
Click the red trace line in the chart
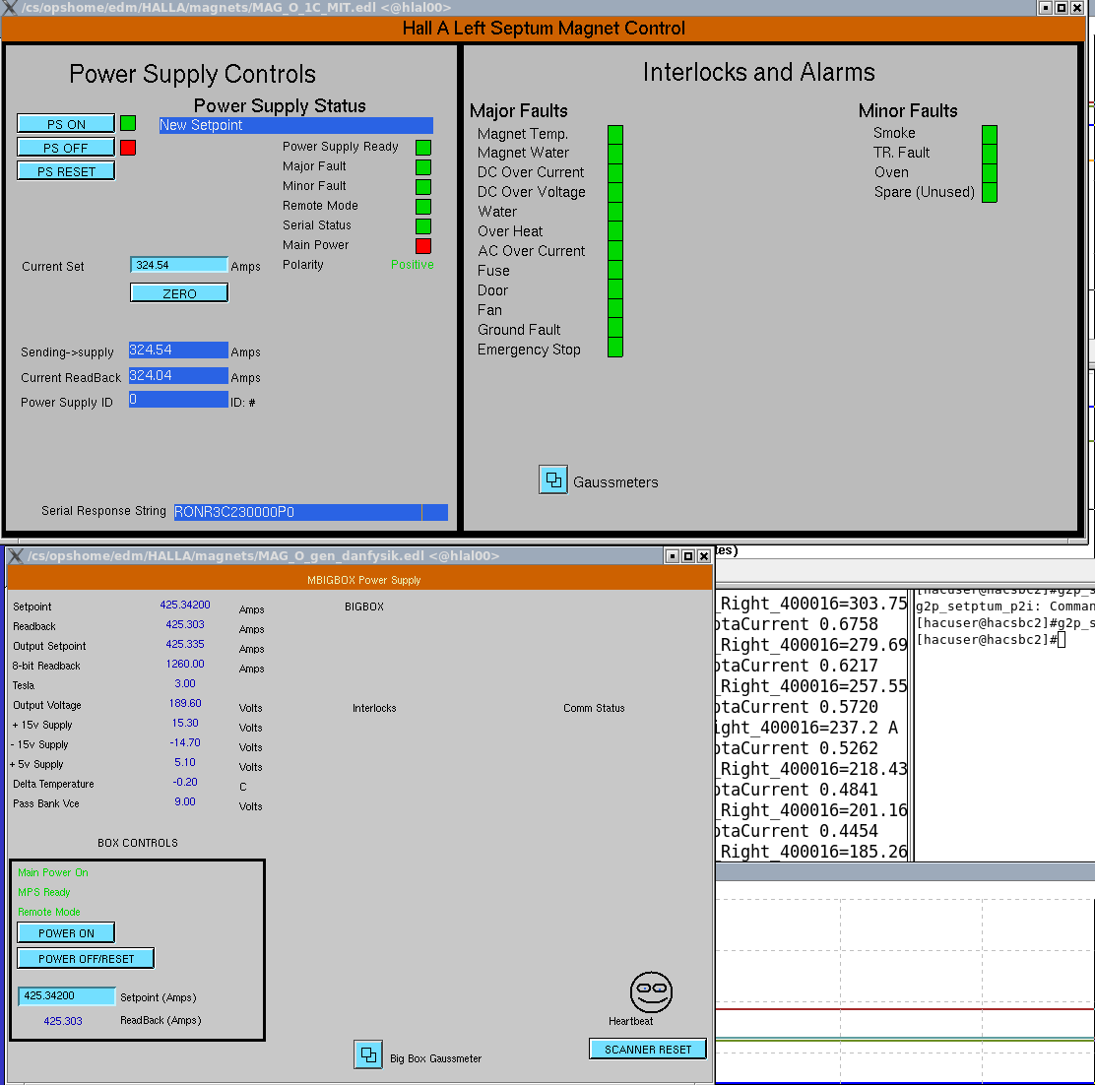coord(905,1009)
